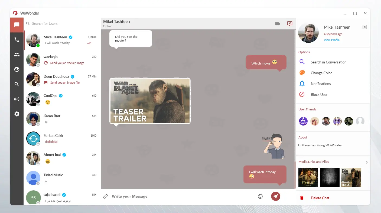Open the waelanjo conversation
The height and width of the screenshot is (213, 381).
tap(62, 60)
